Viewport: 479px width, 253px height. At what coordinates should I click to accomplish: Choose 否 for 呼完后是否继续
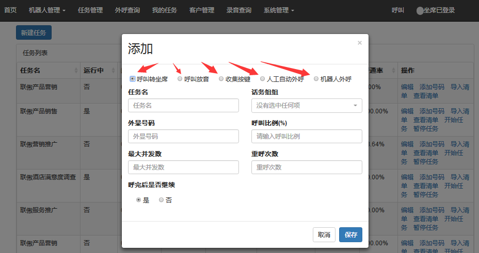click(x=162, y=200)
